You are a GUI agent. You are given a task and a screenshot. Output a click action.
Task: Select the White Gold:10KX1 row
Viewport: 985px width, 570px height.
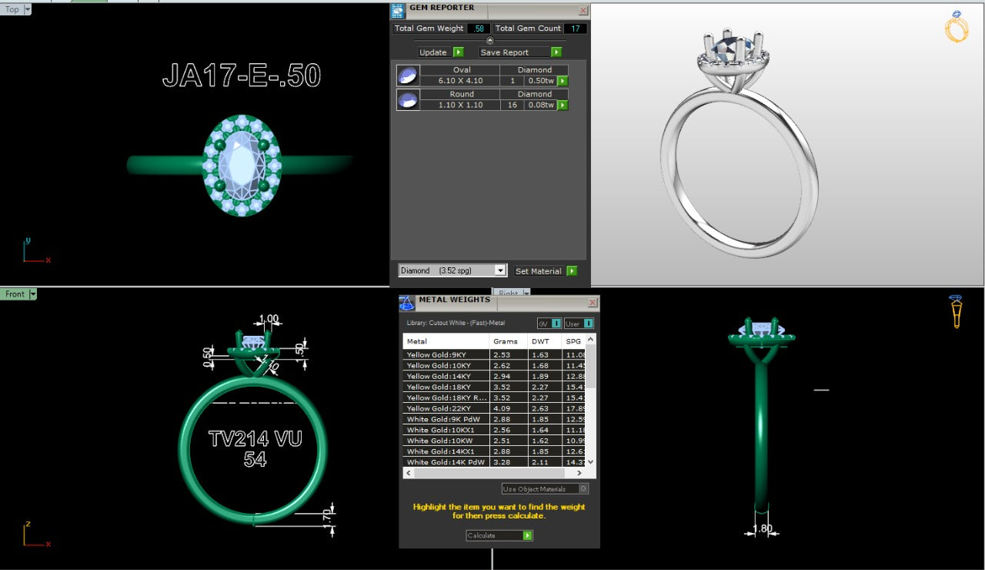coord(495,430)
